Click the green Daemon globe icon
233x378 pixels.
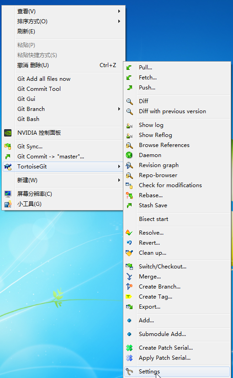(x=129, y=155)
